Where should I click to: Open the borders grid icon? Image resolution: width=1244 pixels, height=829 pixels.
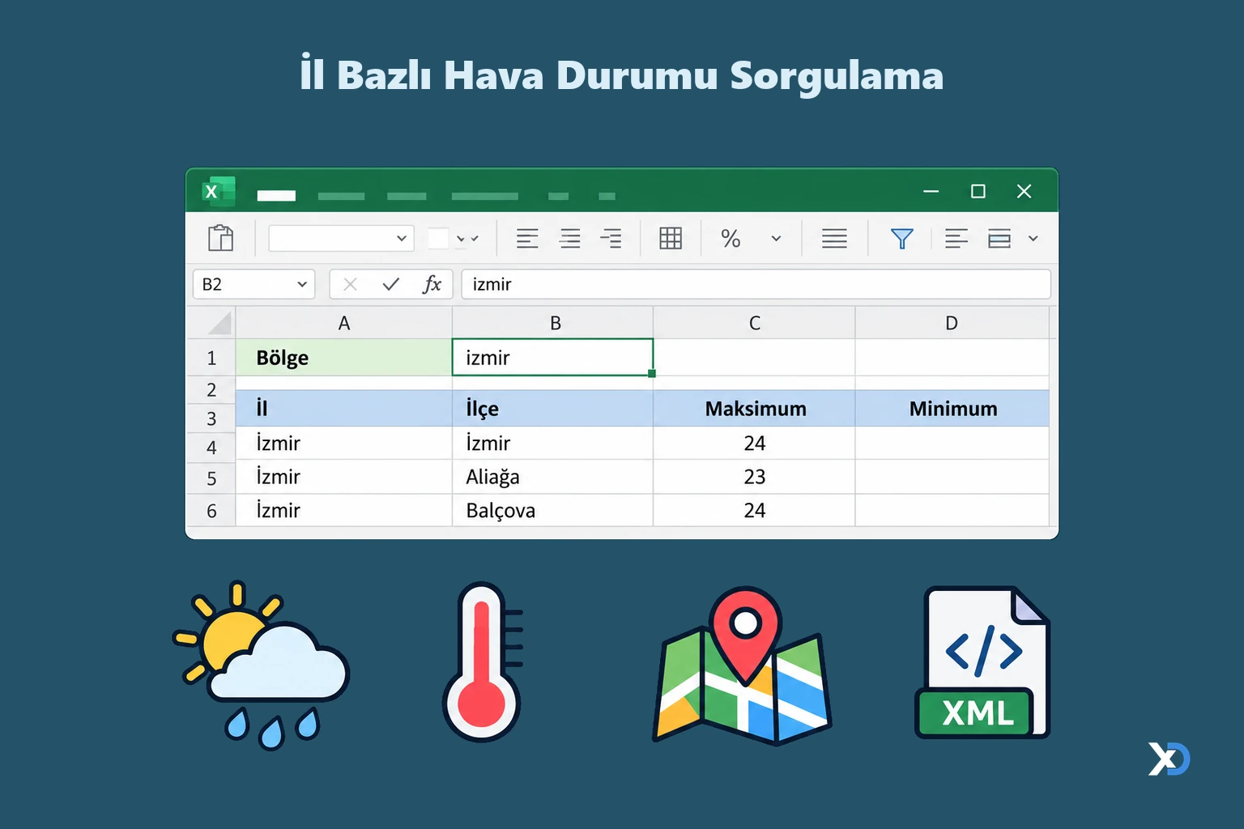click(x=671, y=238)
